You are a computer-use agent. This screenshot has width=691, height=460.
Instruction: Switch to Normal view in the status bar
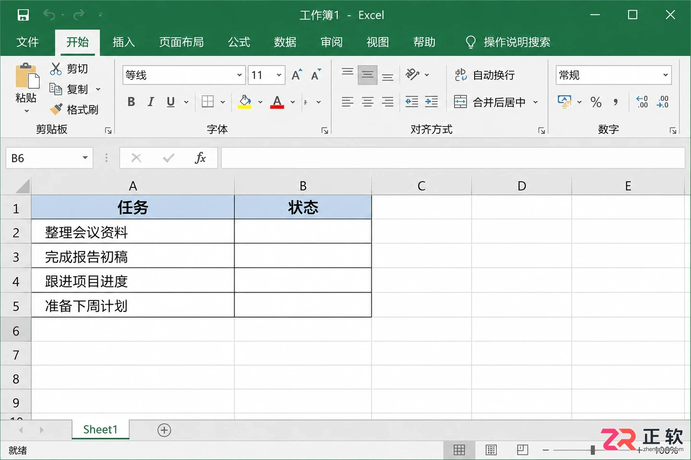[x=459, y=450]
